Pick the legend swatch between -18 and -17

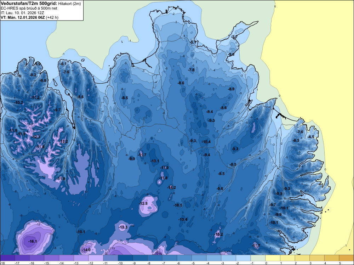point(7,258)
